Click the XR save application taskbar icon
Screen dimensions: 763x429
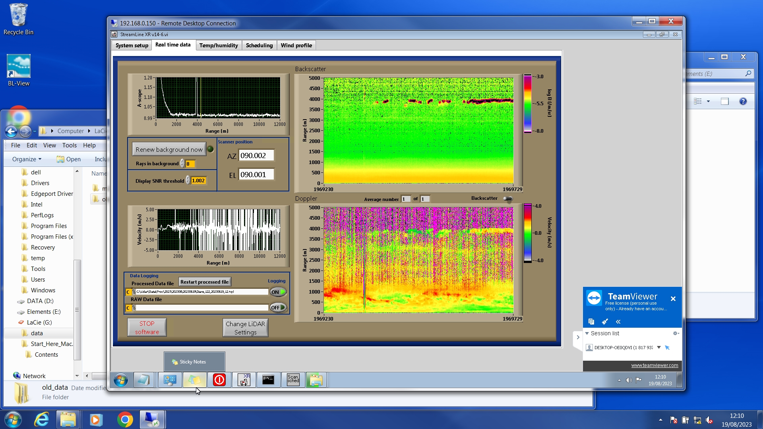click(244, 380)
